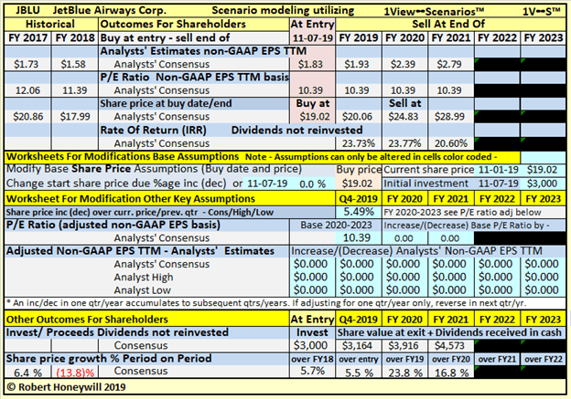The image size is (571, 399).
Task: Click the At Entry EPS value $1.83
Action: [x=310, y=64]
